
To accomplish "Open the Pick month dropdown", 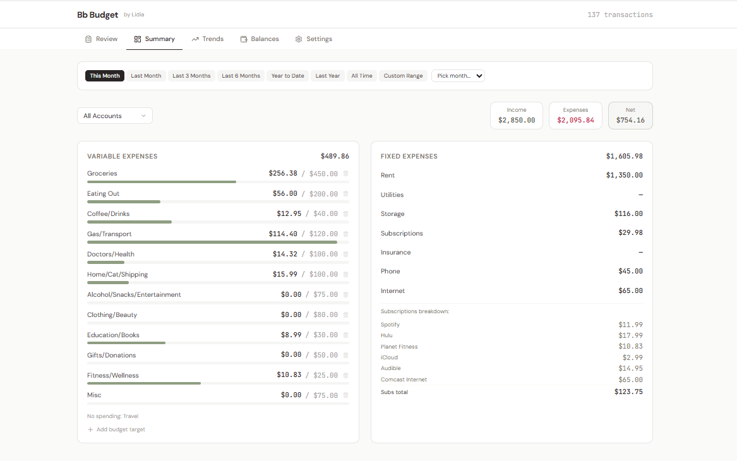I will 458,76.
